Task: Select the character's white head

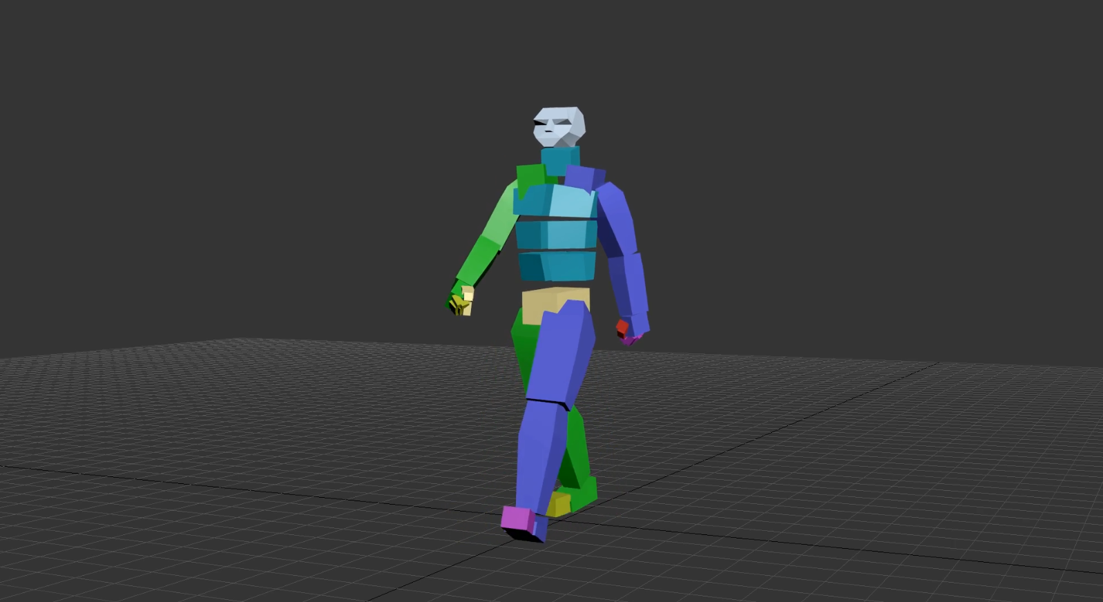Action: coord(559,127)
